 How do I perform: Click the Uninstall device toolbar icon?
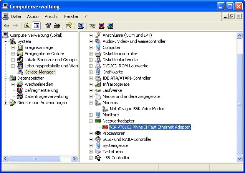101,26
